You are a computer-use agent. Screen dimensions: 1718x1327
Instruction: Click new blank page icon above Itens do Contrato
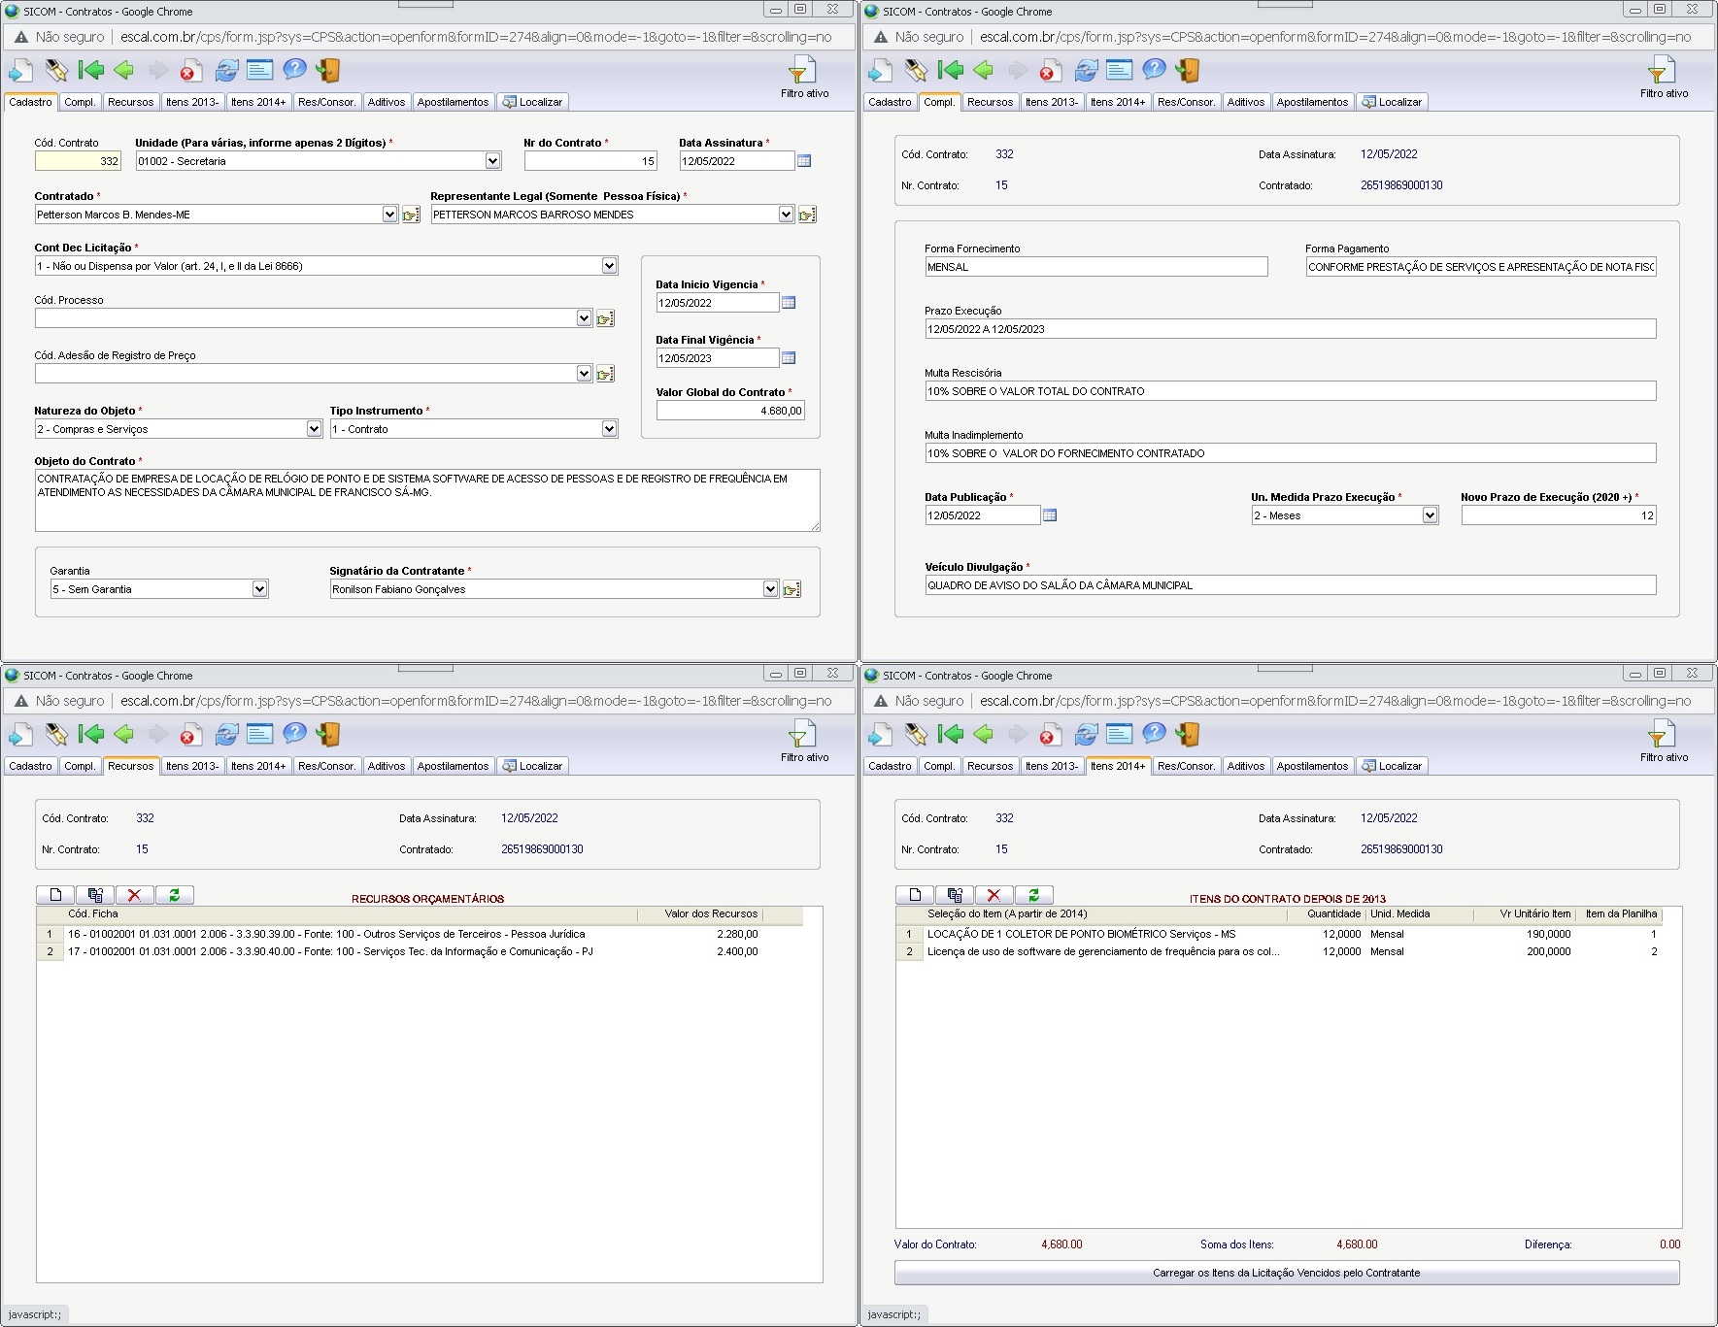pos(915,895)
